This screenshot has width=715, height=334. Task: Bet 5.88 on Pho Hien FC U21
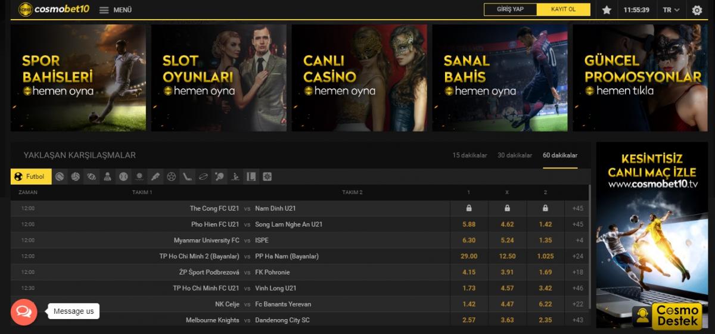pos(469,224)
